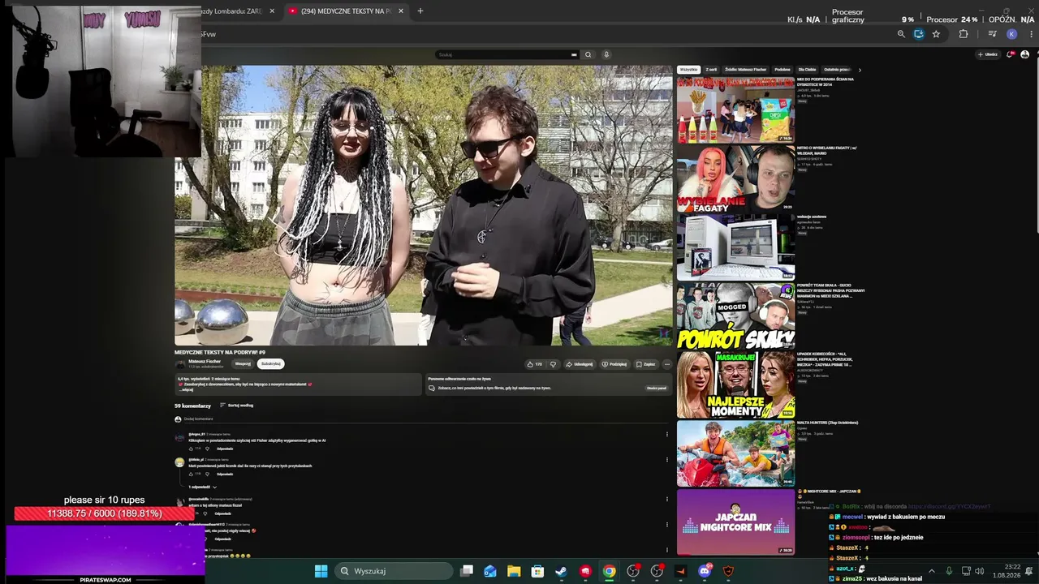Screen dimensions: 1039x584
Task: Show more filter chips with the right arrow
Action: pos(860,70)
